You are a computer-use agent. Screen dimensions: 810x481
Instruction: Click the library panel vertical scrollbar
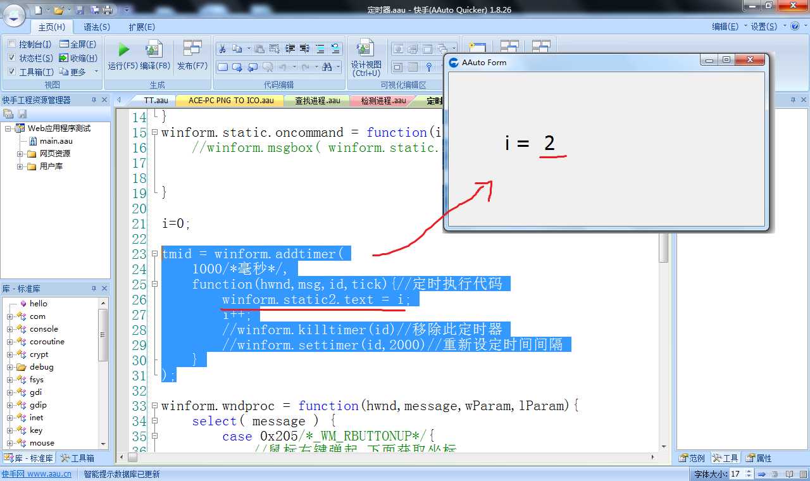tap(103, 373)
